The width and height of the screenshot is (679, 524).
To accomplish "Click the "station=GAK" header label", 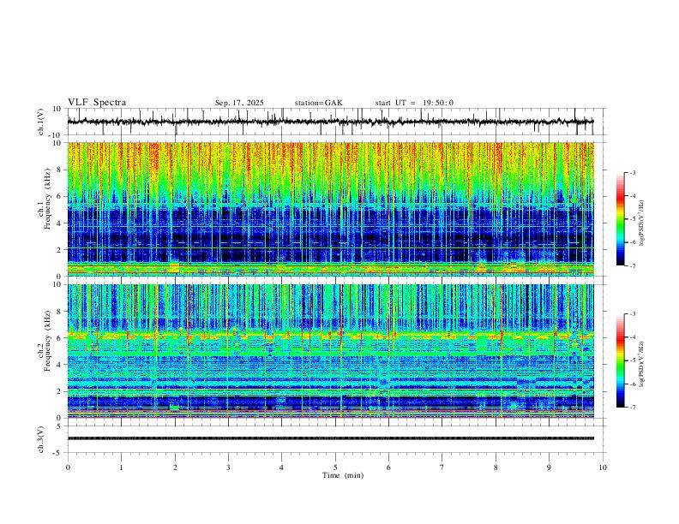I will pos(318,103).
